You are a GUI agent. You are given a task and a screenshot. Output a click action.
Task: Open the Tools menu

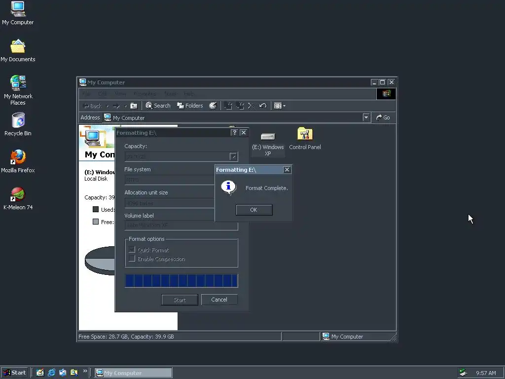(170, 94)
